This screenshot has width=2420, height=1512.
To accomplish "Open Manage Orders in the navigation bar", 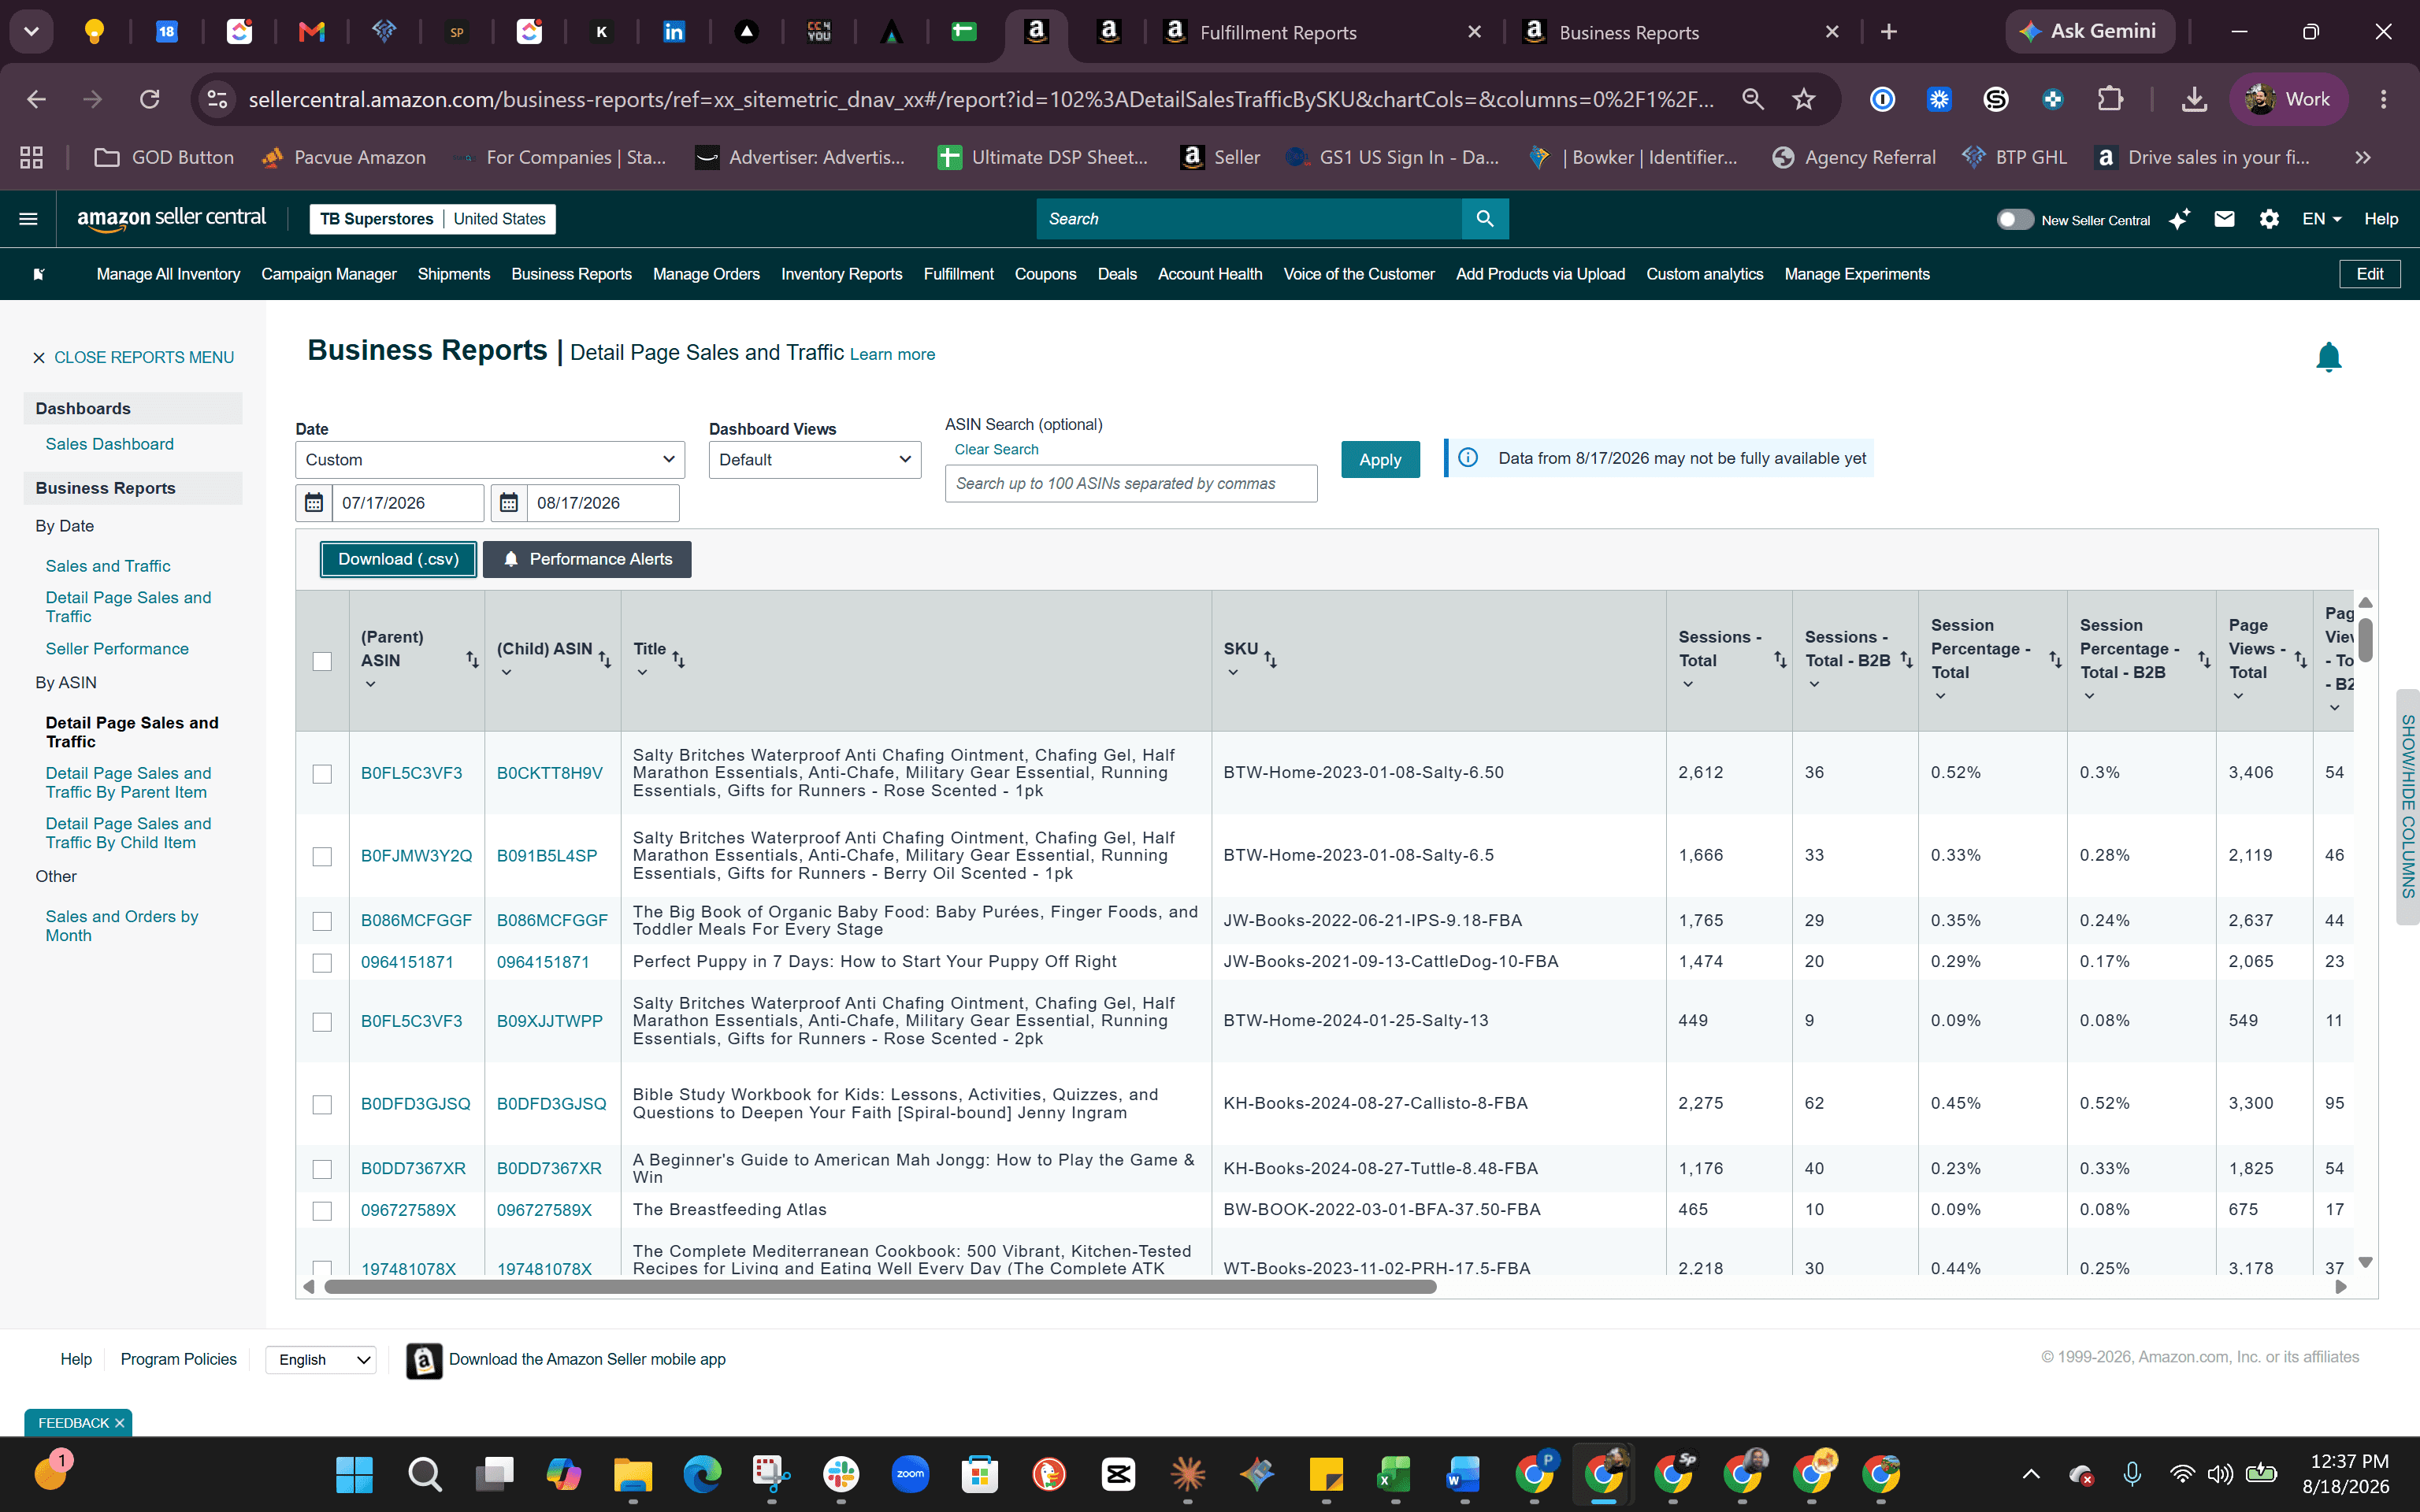I will coord(706,274).
